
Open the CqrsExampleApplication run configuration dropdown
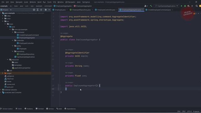[166, 6]
